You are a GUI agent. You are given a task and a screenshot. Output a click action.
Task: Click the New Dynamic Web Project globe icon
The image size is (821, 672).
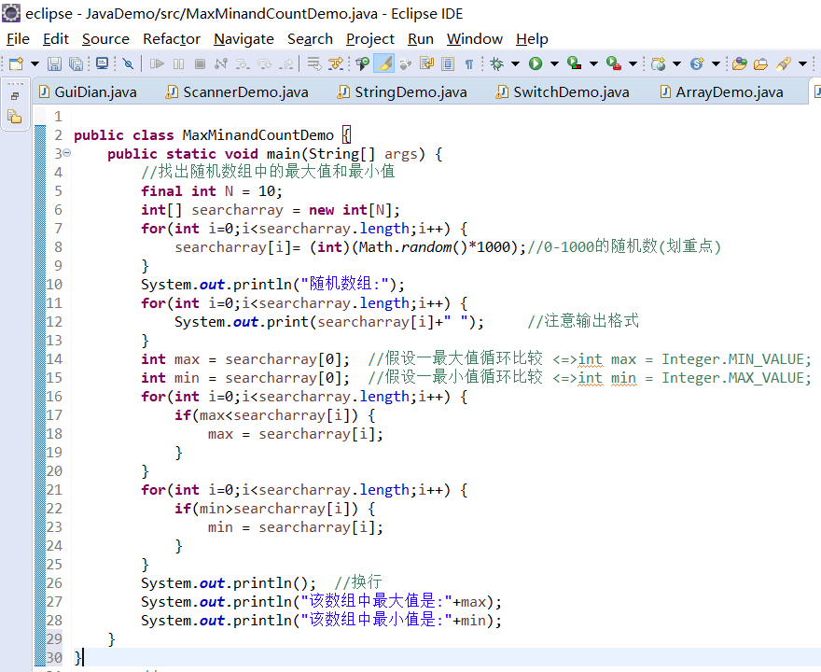point(658,63)
